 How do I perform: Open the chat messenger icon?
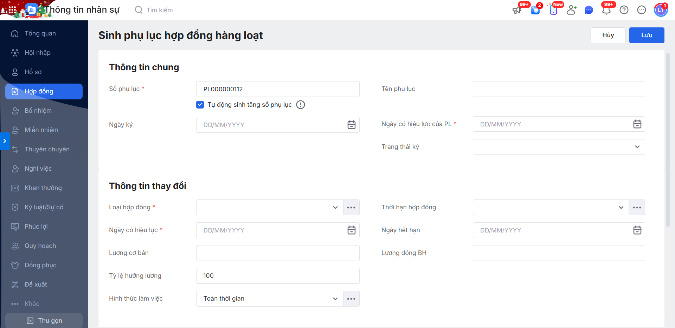coord(589,10)
